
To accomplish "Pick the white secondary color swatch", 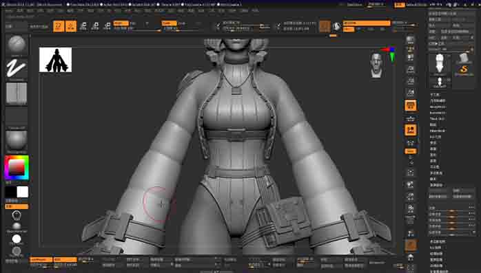I will 22,192.
